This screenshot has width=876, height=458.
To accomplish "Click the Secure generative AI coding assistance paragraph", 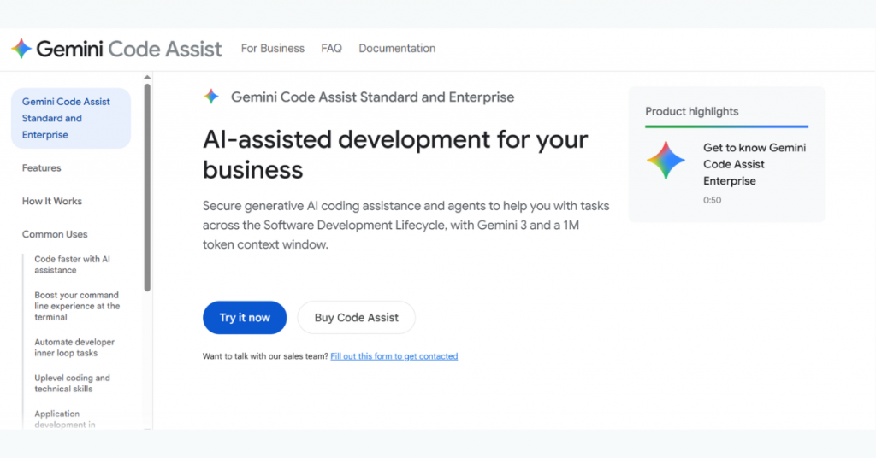I will [x=405, y=226].
